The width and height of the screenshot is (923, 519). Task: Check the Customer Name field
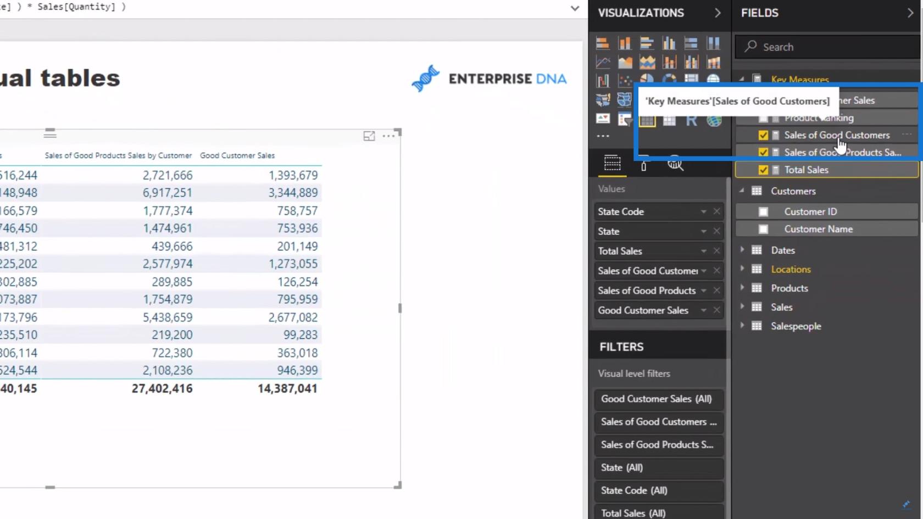(763, 229)
